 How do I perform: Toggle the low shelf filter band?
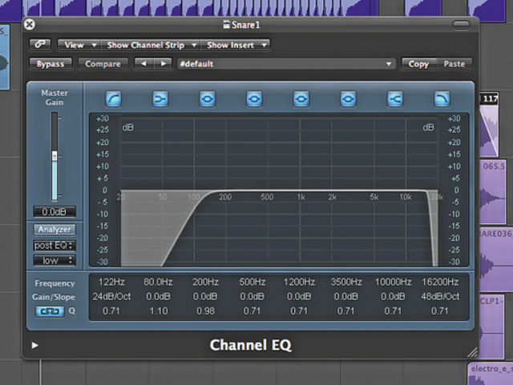click(160, 98)
